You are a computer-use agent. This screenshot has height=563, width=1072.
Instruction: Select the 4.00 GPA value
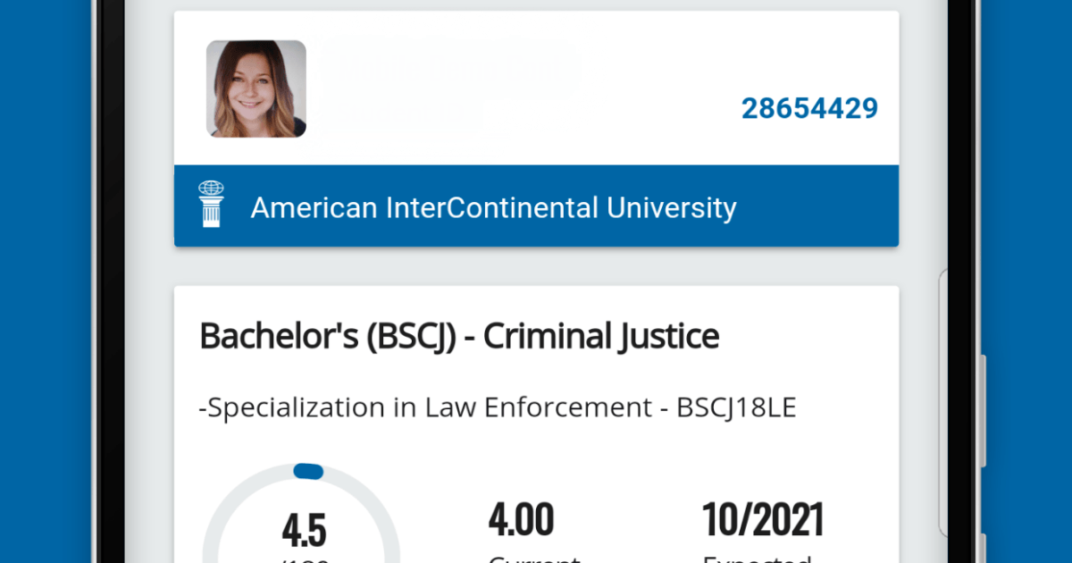tap(521, 520)
